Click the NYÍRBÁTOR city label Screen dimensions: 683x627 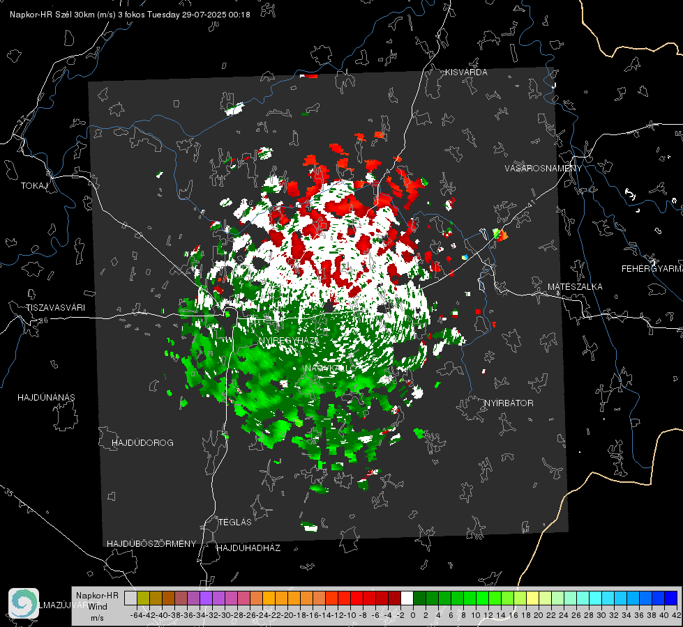coord(509,403)
